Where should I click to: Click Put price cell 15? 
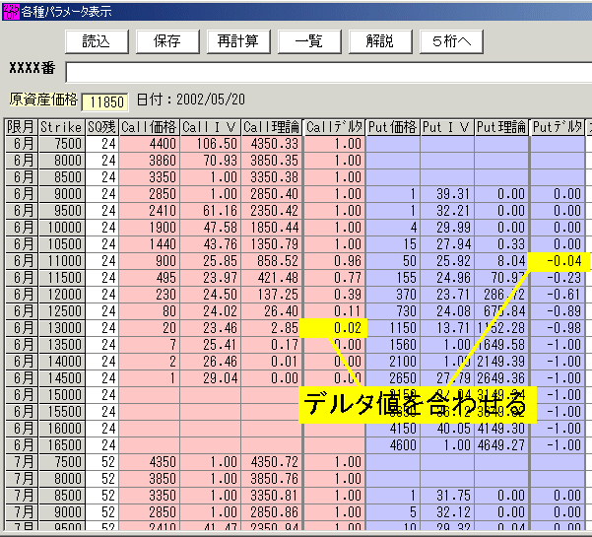click(393, 244)
